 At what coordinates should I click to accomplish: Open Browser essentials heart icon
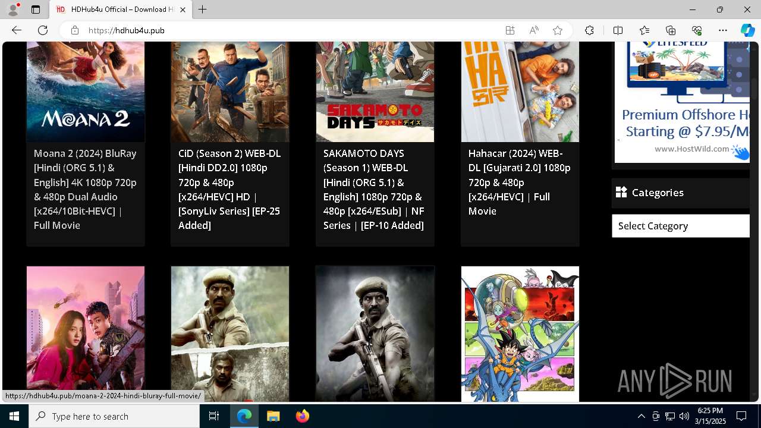click(697, 30)
